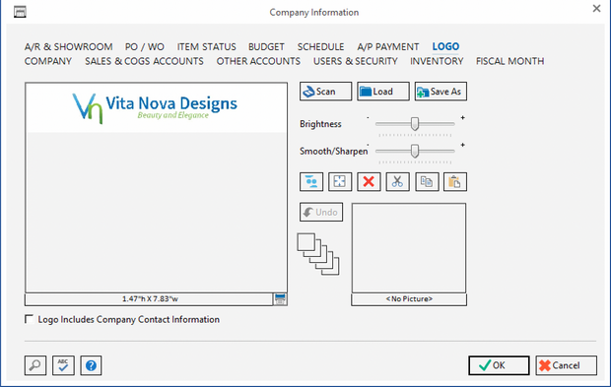611x387 pixels.
Task: Confirm changes with OK button
Action: tap(499, 365)
